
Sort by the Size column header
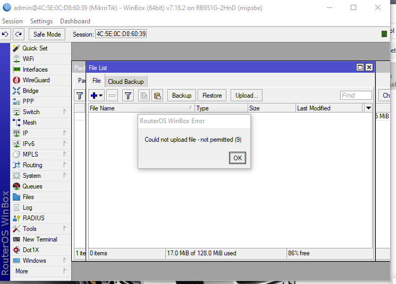coord(272,108)
